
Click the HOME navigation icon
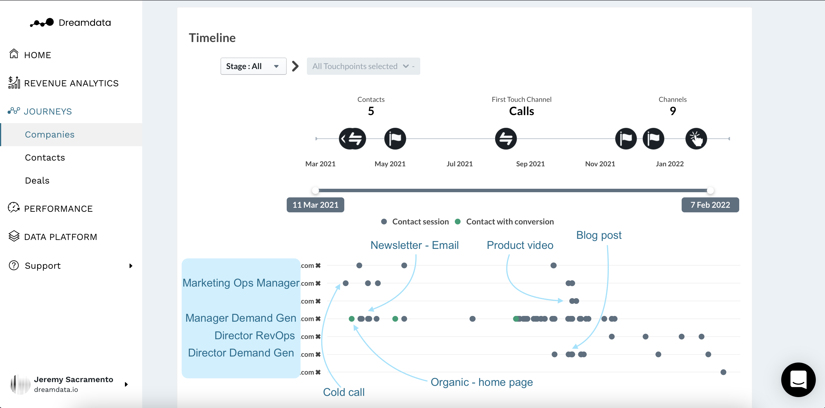14,55
